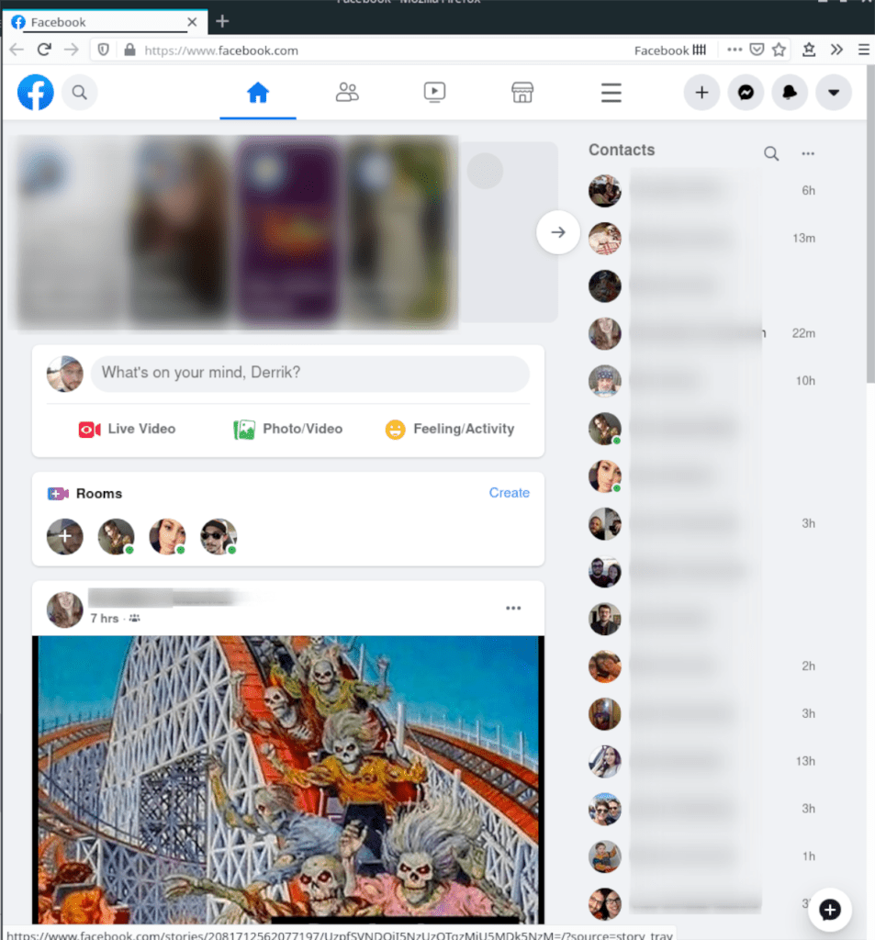Screen dimensions: 875x940
Task: Open the notifications bell
Action: (x=790, y=93)
